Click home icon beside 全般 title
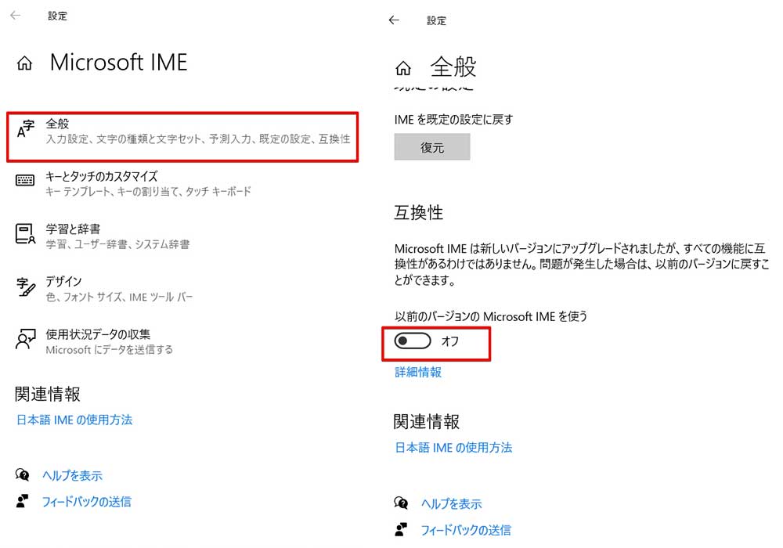This screenshot has width=783, height=548. coord(403,68)
